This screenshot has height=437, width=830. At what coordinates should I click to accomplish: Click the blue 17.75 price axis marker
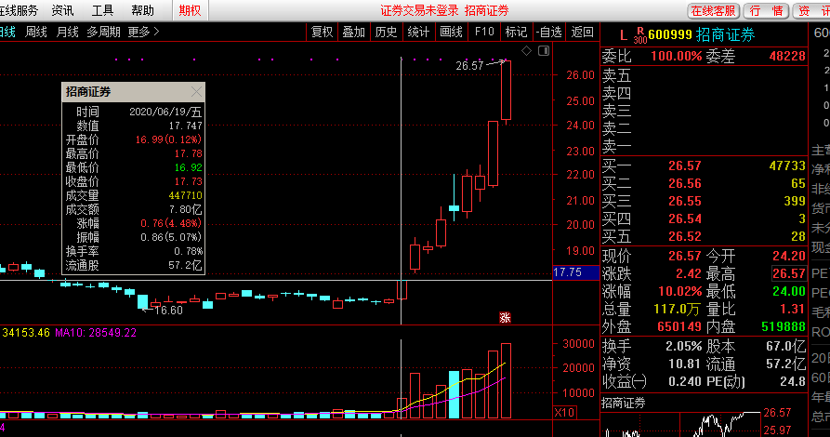point(567,272)
